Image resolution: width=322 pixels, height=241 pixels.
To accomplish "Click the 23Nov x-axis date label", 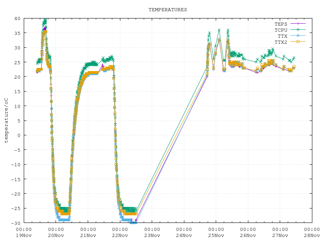I will [152, 235].
